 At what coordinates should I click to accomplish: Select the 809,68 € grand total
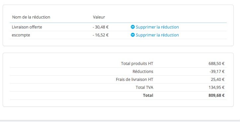[216, 95]
